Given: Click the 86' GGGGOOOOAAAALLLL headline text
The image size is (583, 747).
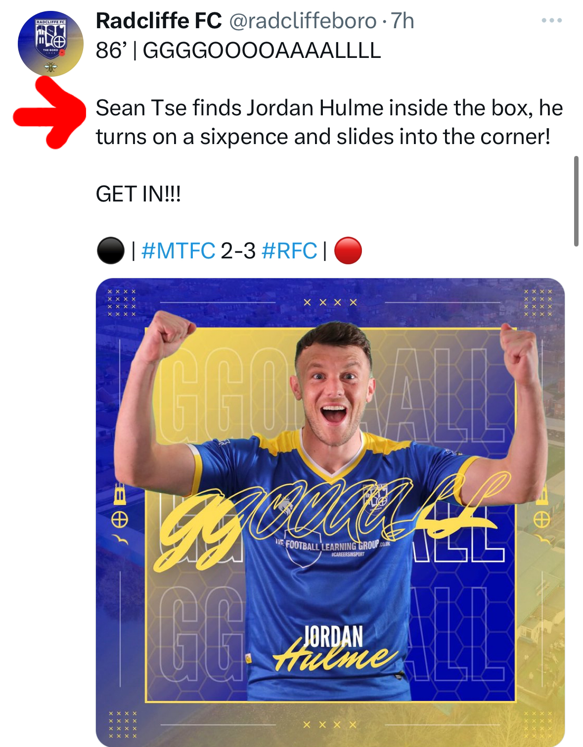Looking at the screenshot, I should tap(238, 50).
